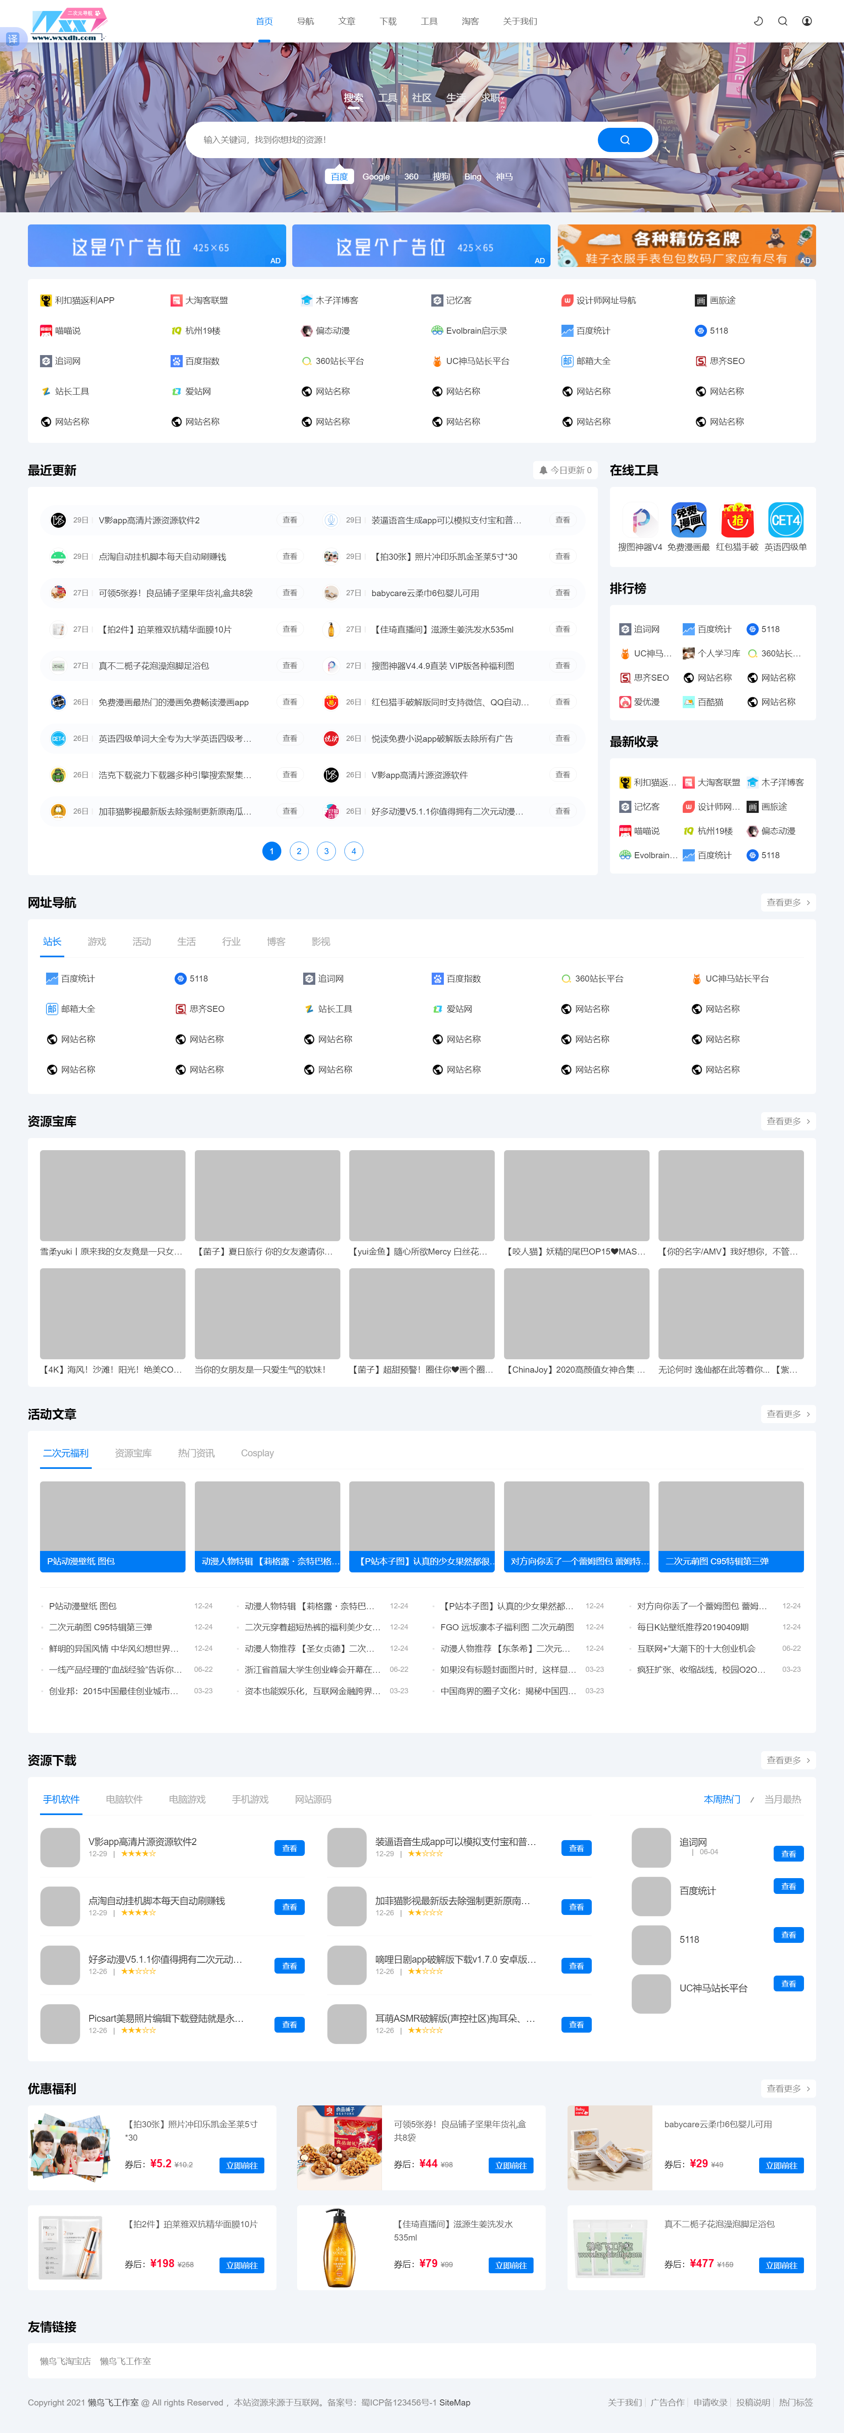Open 追词网 in the top link grid
The height and width of the screenshot is (2433, 844).
[60, 361]
